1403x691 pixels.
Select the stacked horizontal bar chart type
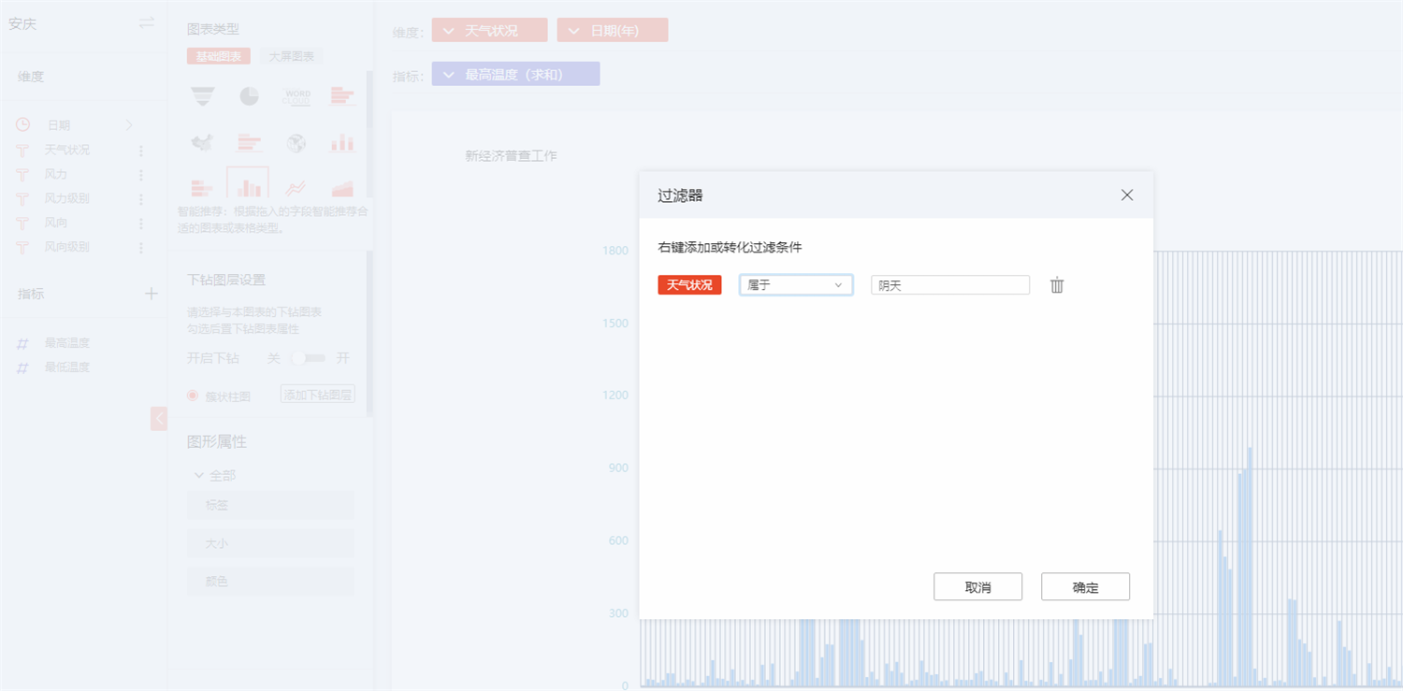(x=202, y=188)
